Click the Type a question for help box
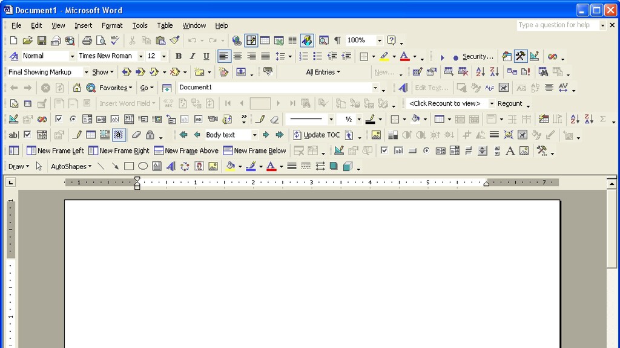 click(558, 25)
